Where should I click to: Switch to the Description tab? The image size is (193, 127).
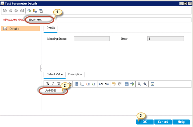(x=75, y=74)
